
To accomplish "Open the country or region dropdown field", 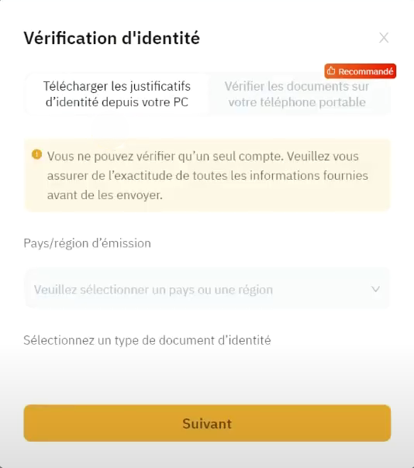I will tap(207, 289).
